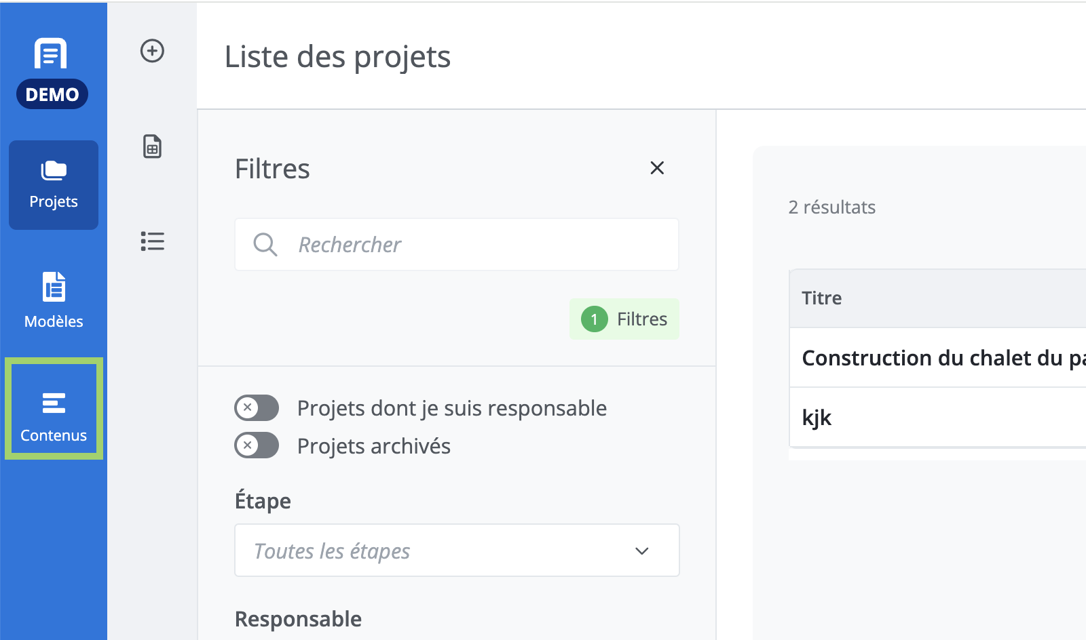Screen dimensions: 1086x640
Task: Click the magnifying glass search icon
Action: [x=265, y=245]
